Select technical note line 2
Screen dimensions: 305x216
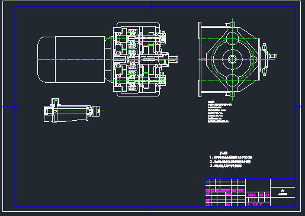click(230, 162)
